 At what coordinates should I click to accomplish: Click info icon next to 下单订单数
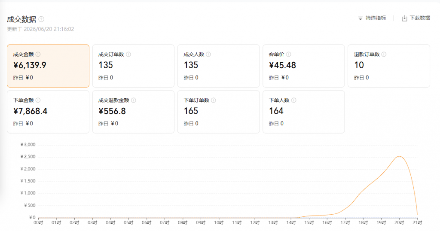(214, 100)
